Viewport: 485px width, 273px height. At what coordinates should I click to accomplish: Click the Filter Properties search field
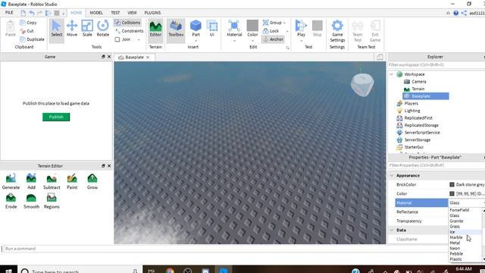pyautogui.click(x=436, y=165)
